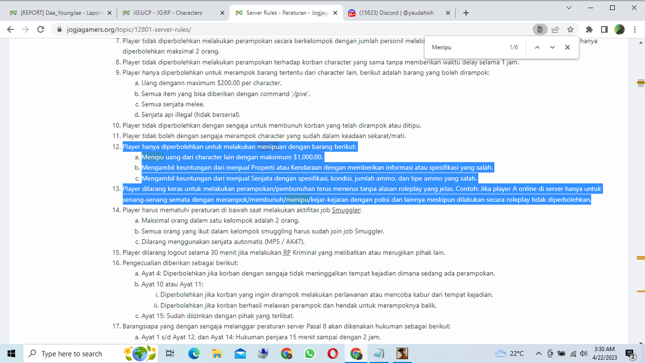The height and width of the screenshot is (363, 645).
Task: Close the JG:UCP Characters tab
Action: click(x=221, y=13)
